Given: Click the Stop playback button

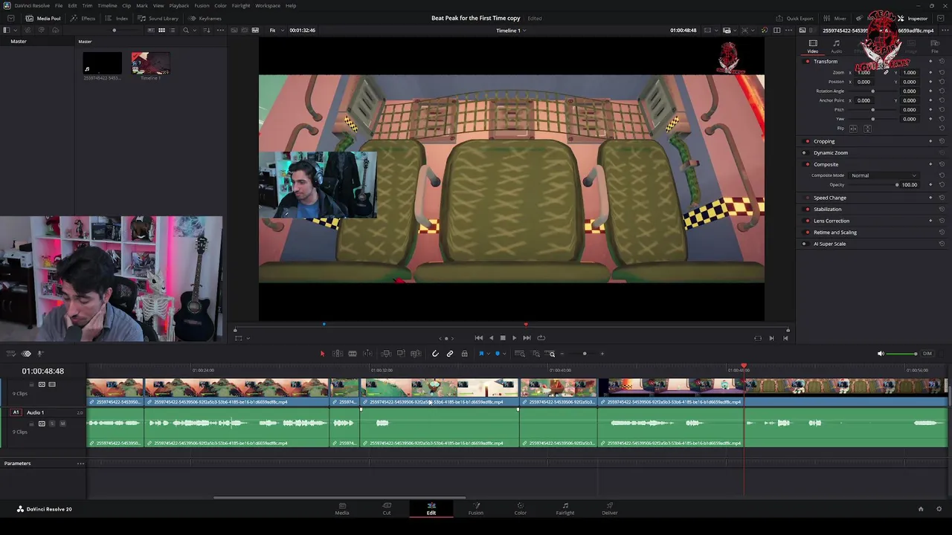Looking at the screenshot, I should (x=503, y=338).
